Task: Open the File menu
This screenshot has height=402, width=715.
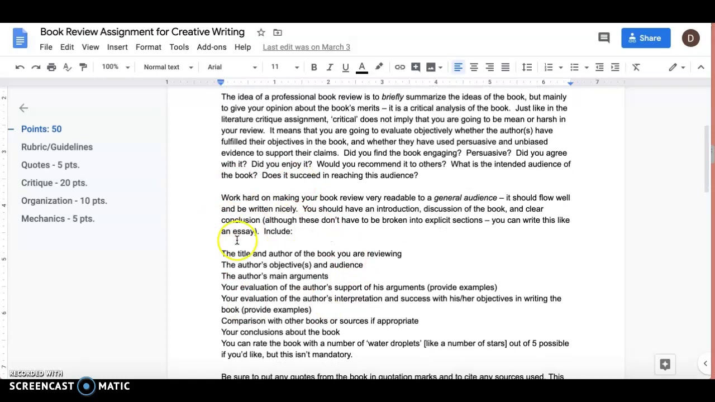Action: click(46, 47)
